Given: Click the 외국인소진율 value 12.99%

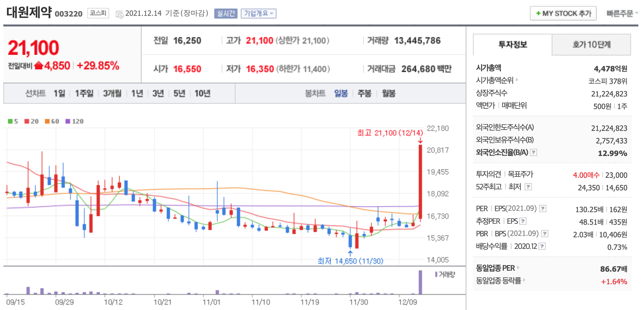Looking at the screenshot, I should point(613,153).
